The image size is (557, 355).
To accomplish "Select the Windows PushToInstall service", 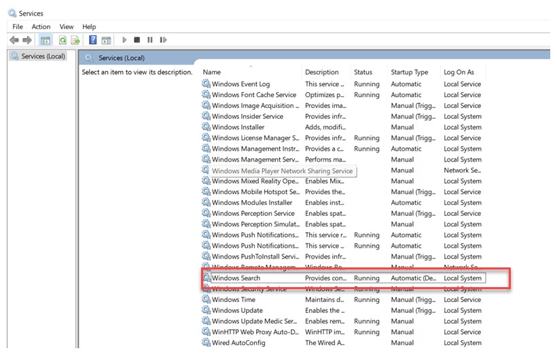I will tap(343, 257).
